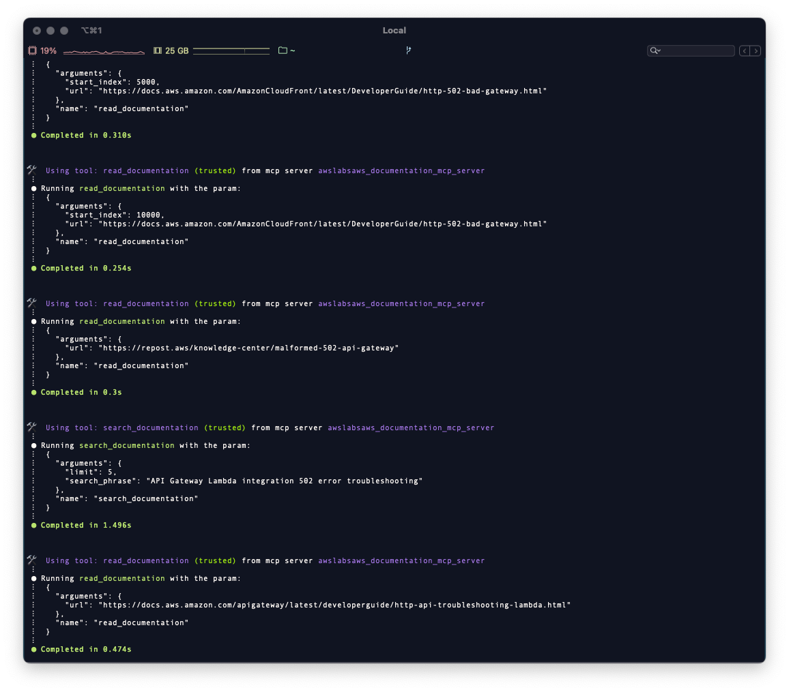Click the bottom-most hammer-and-wrench tool icon

pyautogui.click(x=31, y=560)
